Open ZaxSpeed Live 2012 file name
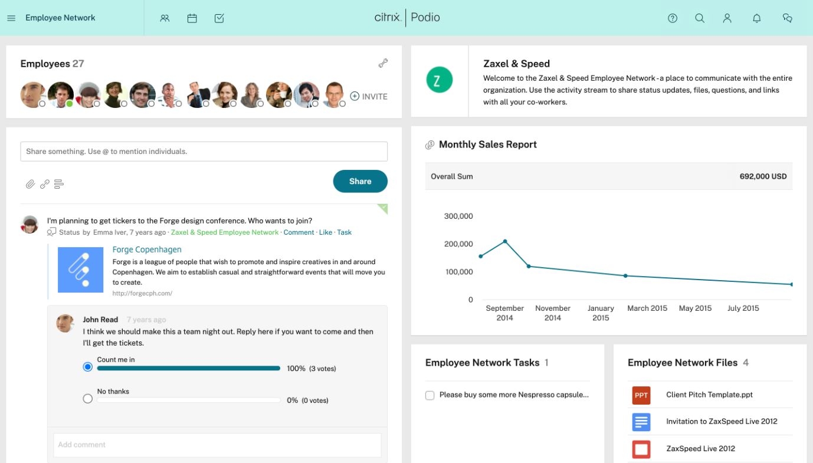The height and width of the screenshot is (463, 813). click(700, 449)
